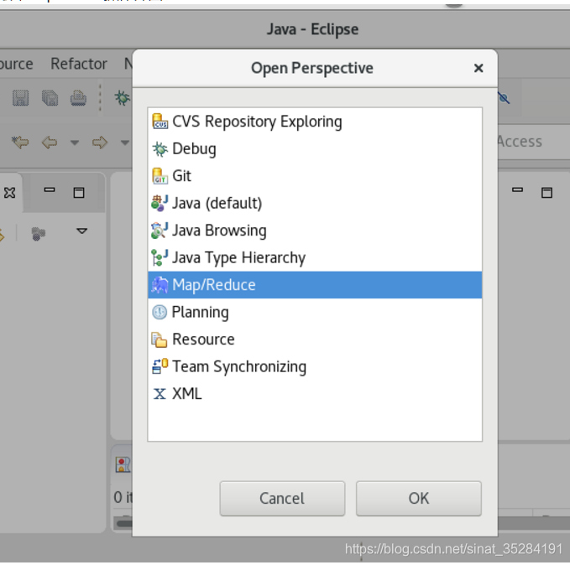Select Java Type Hierarchy perspective

tap(315, 257)
